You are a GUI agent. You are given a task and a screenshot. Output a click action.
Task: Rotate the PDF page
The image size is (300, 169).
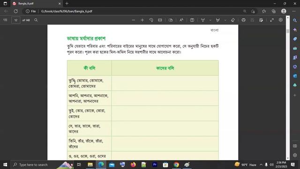click(151, 20)
